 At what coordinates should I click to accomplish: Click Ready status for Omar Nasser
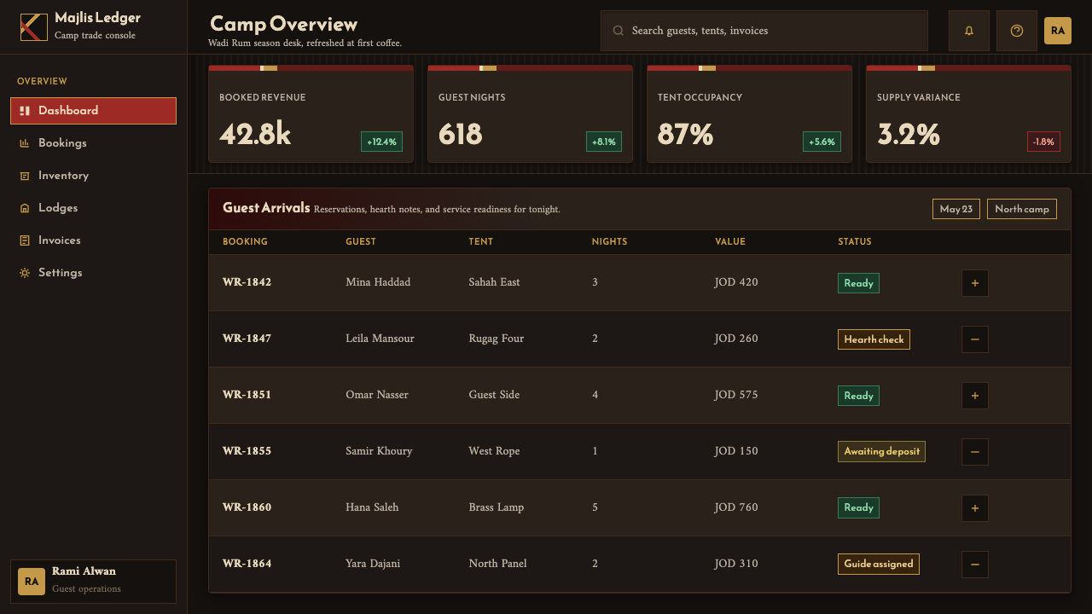tap(858, 396)
